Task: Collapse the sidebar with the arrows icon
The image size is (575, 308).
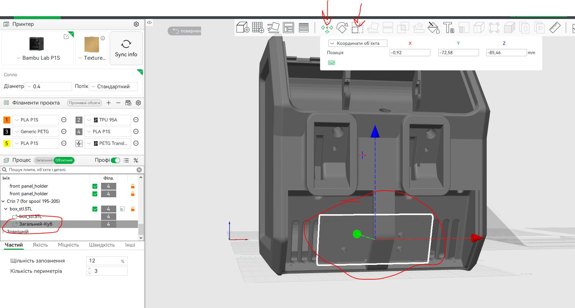Action: 149,22
